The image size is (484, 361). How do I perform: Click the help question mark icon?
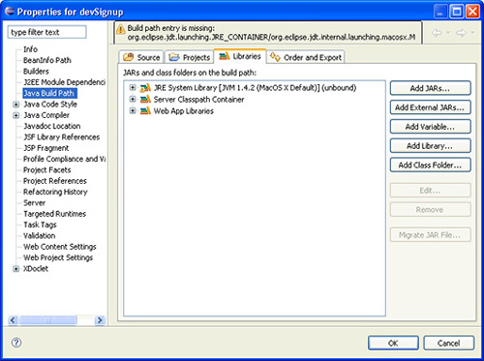tap(16, 343)
